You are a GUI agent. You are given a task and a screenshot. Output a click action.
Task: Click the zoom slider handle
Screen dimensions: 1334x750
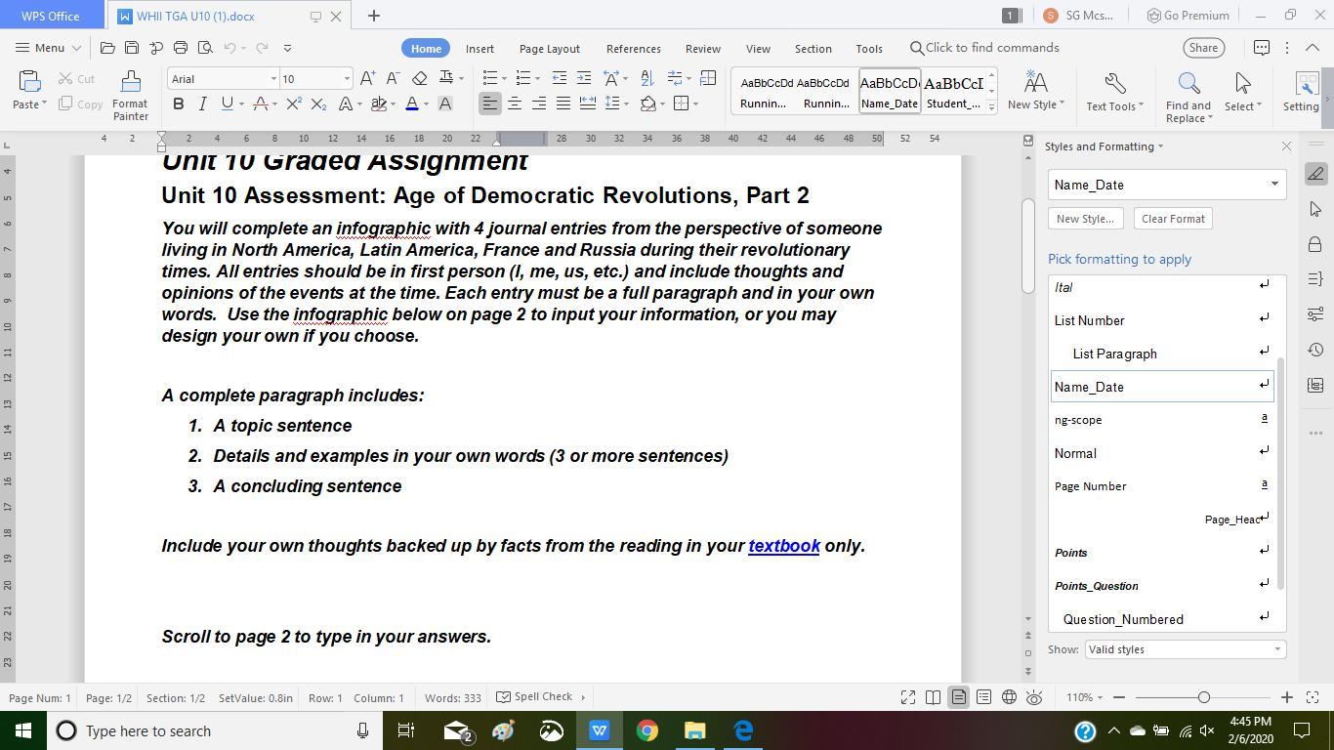[x=1203, y=697]
